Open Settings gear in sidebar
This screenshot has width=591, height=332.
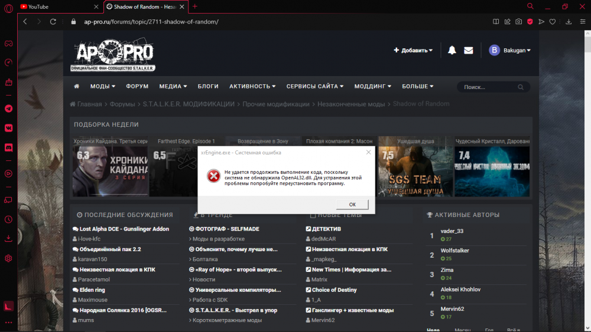click(8, 258)
